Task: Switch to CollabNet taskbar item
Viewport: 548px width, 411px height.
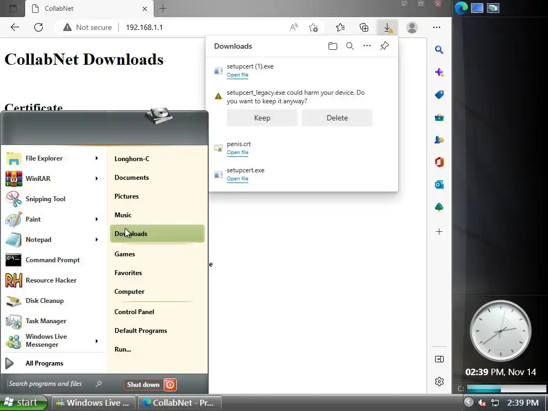Action: coord(180,402)
